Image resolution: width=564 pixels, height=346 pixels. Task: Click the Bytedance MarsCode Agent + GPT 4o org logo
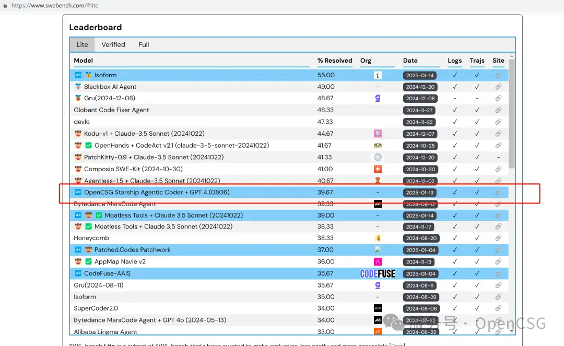(378, 320)
